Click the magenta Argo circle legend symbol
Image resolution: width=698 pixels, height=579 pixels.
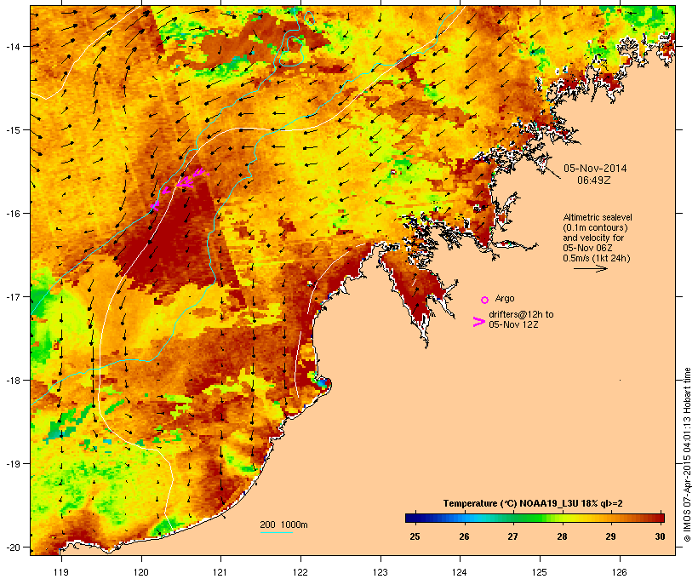pyautogui.click(x=484, y=300)
